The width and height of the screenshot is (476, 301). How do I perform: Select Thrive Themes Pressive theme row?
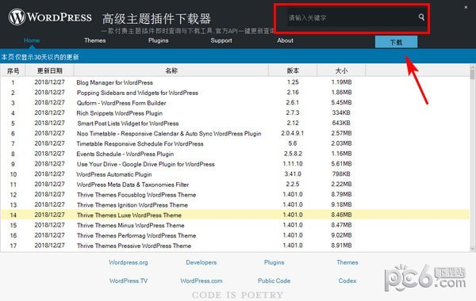coord(236,246)
